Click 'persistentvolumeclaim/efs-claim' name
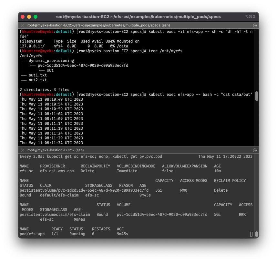277x262 pixels. pyautogui.click(x=55, y=215)
